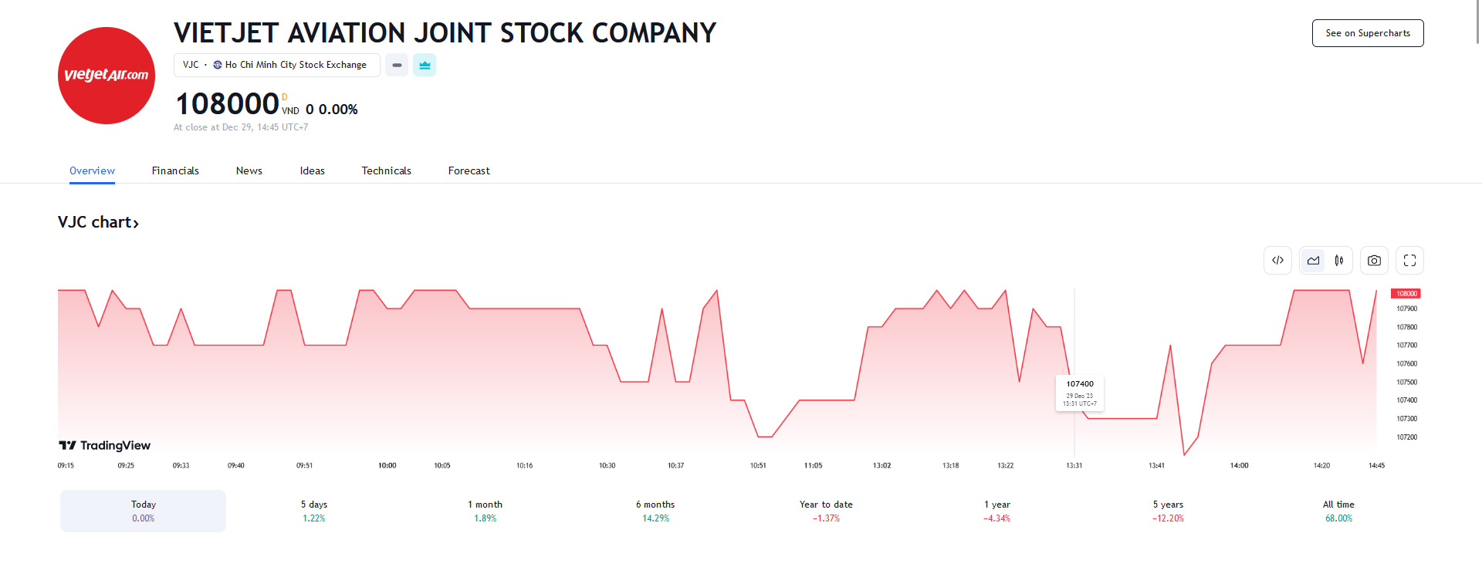Click the VietJet Air logo
The image size is (1482, 567).
pyautogui.click(x=107, y=76)
